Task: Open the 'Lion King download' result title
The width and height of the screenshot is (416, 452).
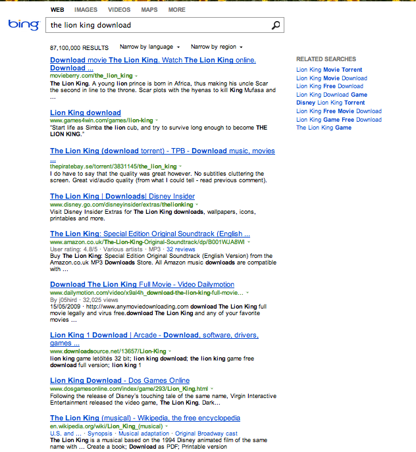Action: click(x=86, y=113)
